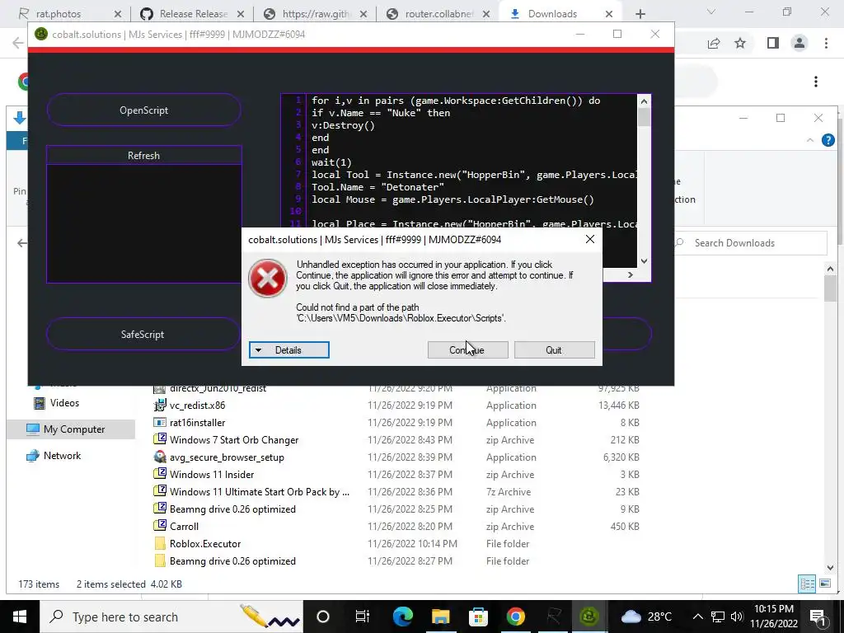This screenshot has width=844, height=633.
Task: Click the Explorer help icon
Action: pyautogui.click(x=828, y=140)
